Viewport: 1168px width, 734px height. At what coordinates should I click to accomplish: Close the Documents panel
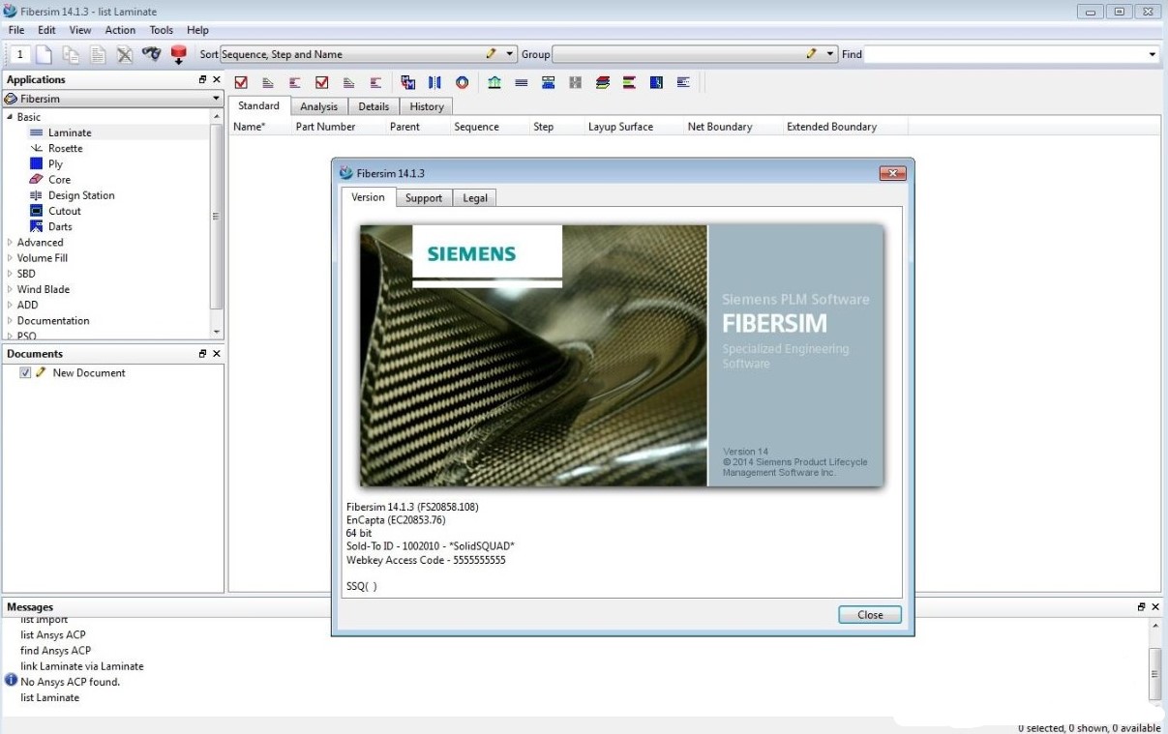216,353
